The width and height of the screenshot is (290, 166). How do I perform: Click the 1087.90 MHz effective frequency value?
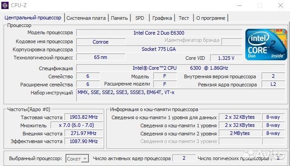[83, 141]
